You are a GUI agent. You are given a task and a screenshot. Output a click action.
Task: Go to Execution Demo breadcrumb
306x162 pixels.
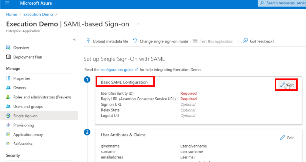(x=38, y=15)
